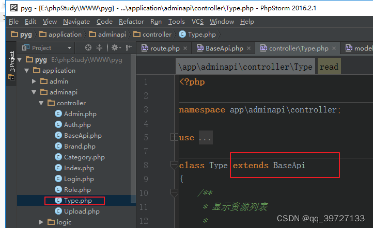The width and height of the screenshot is (373, 228).
Task: Select Upload.php in the project tree
Action: coord(82,211)
